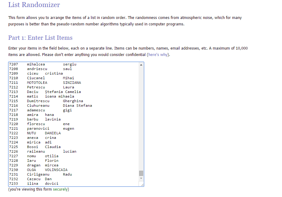Click the line "7221 paranovici eugen"
Image resolution: width=282 pixels, height=197 pixels.
pyautogui.click(x=42, y=129)
